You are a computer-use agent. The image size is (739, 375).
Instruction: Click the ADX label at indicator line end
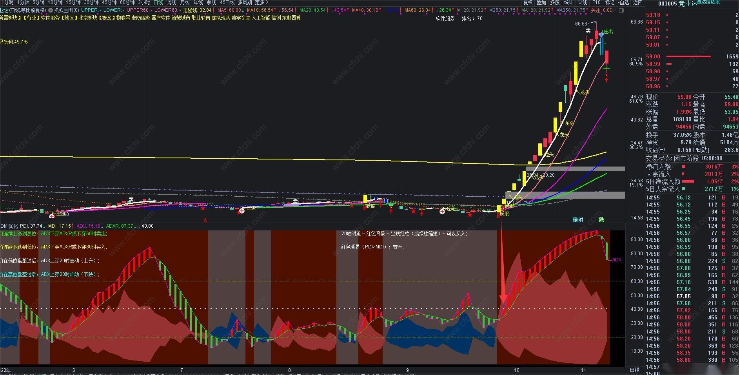[x=617, y=260]
